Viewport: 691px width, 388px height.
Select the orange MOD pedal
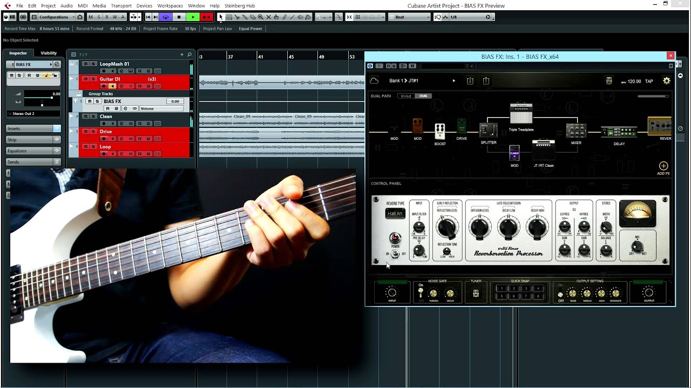click(x=417, y=126)
